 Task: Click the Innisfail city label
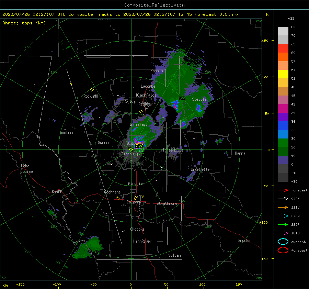(138, 124)
